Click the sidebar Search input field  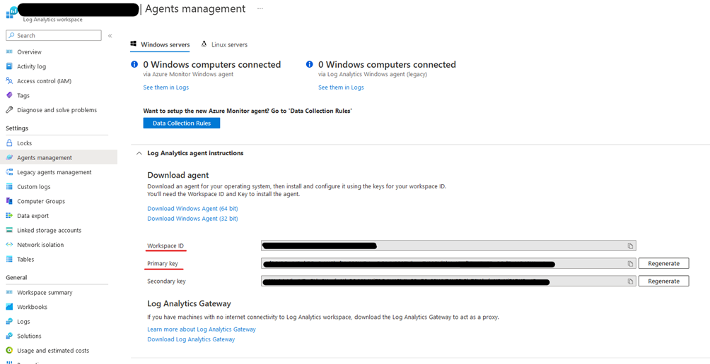(x=54, y=36)
